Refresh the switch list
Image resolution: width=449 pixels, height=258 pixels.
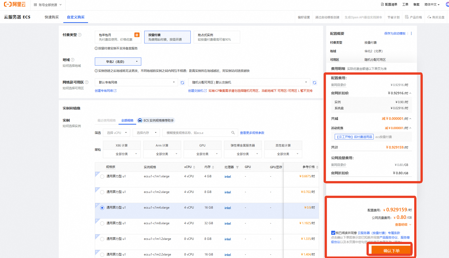pyautogui.click(x=315, y=82)
